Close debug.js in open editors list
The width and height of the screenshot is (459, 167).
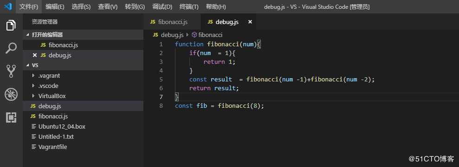[x=35, y=55]
